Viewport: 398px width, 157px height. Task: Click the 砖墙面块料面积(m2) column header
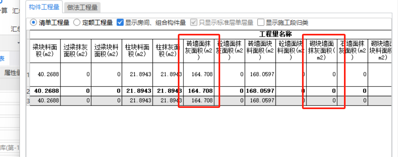point(260,51)
